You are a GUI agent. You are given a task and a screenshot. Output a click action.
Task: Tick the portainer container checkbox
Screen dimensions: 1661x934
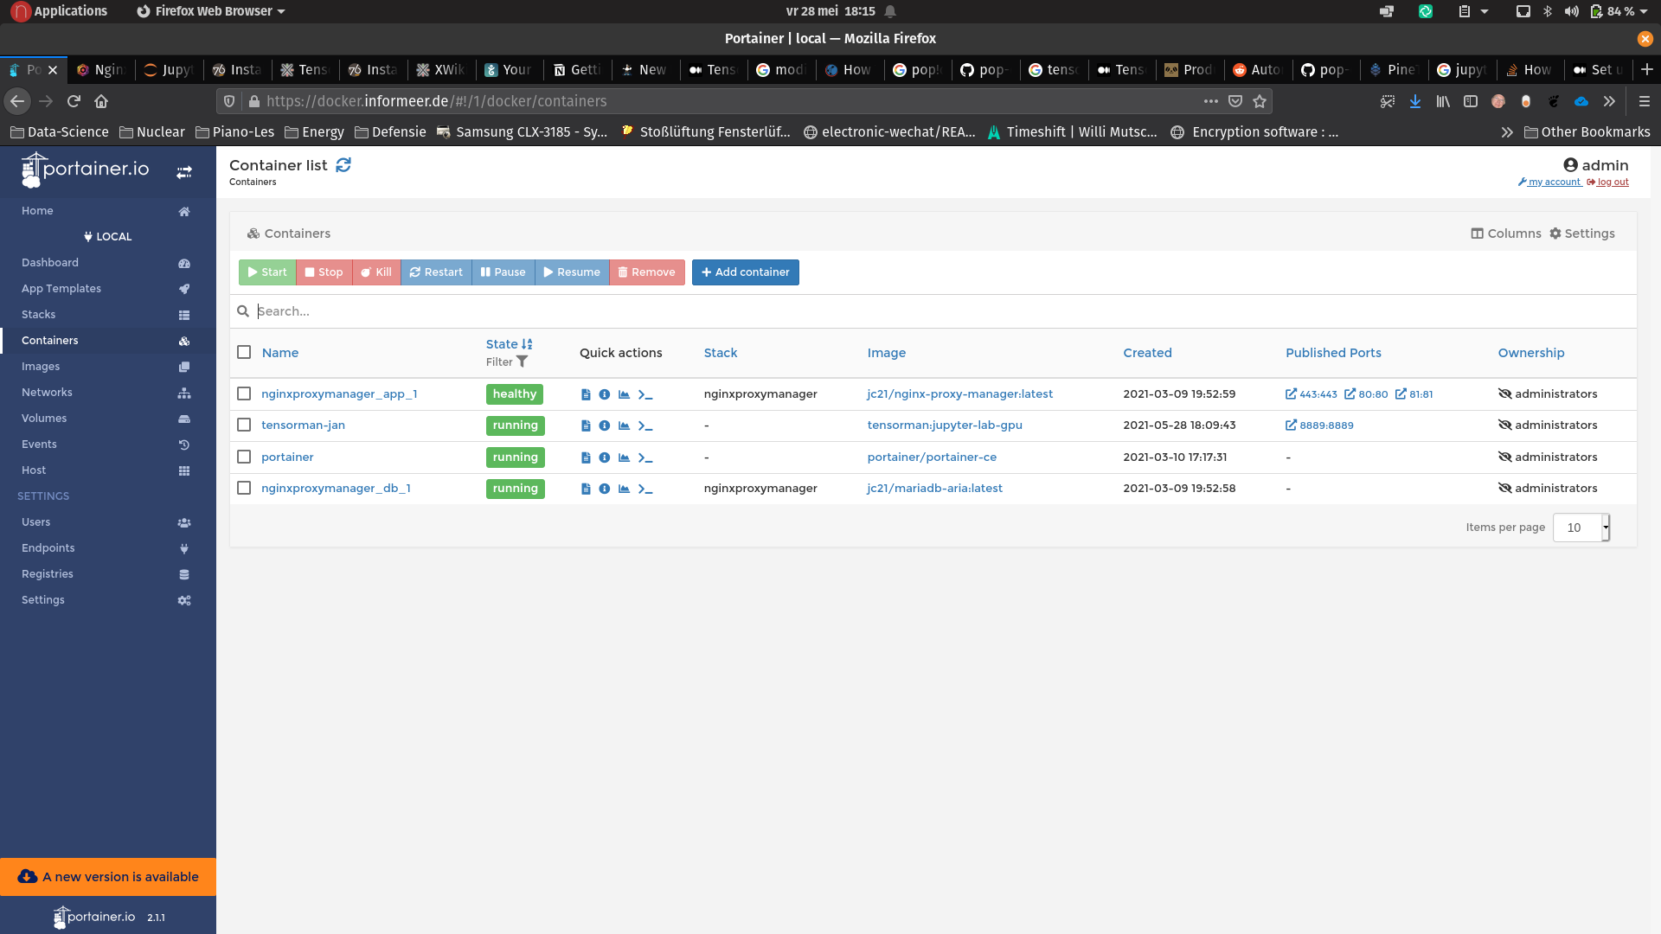click(x=244, y=457)
